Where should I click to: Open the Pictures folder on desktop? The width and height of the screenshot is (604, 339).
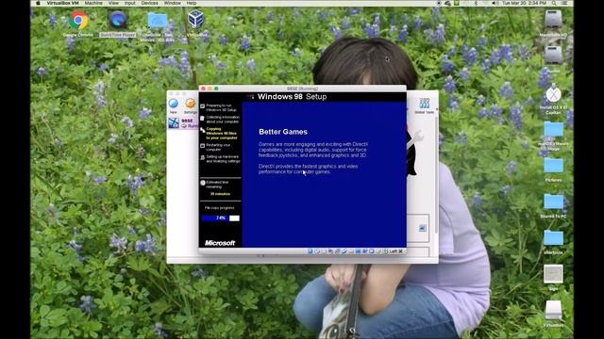[x=554, y=166]
